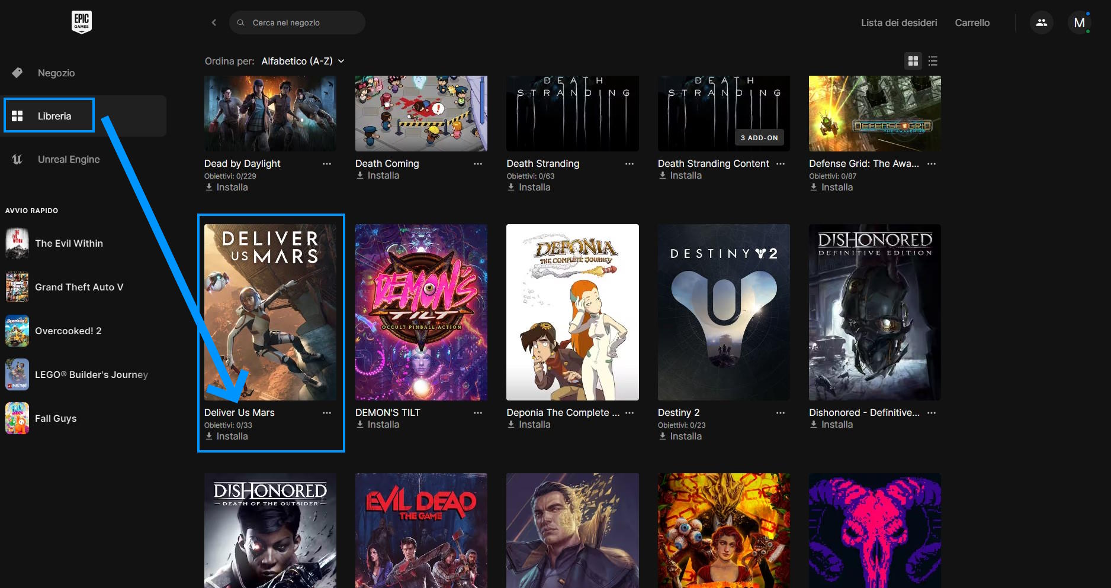
Task: Install Defense Grid: The Awakening
Action: pos(831,187)
